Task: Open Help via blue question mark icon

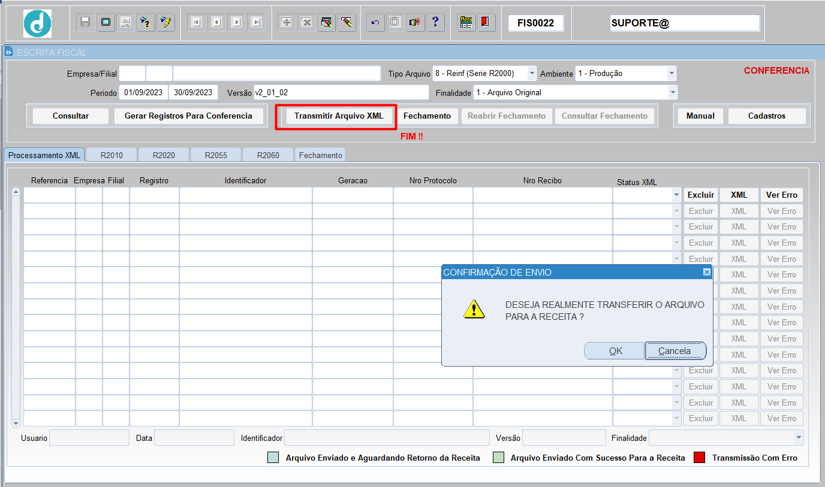Action: 435,22
